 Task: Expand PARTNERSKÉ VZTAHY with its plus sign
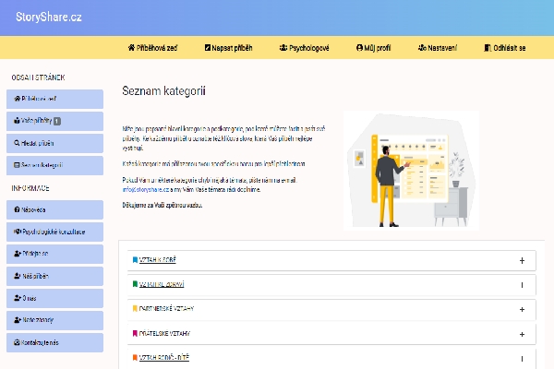tap(522, 309)
